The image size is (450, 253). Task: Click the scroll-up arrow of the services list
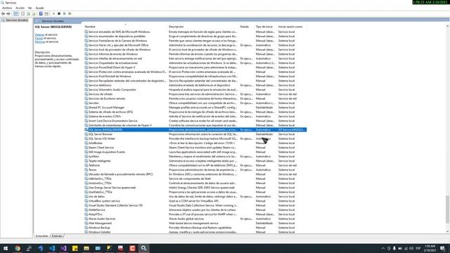[447, 27]
